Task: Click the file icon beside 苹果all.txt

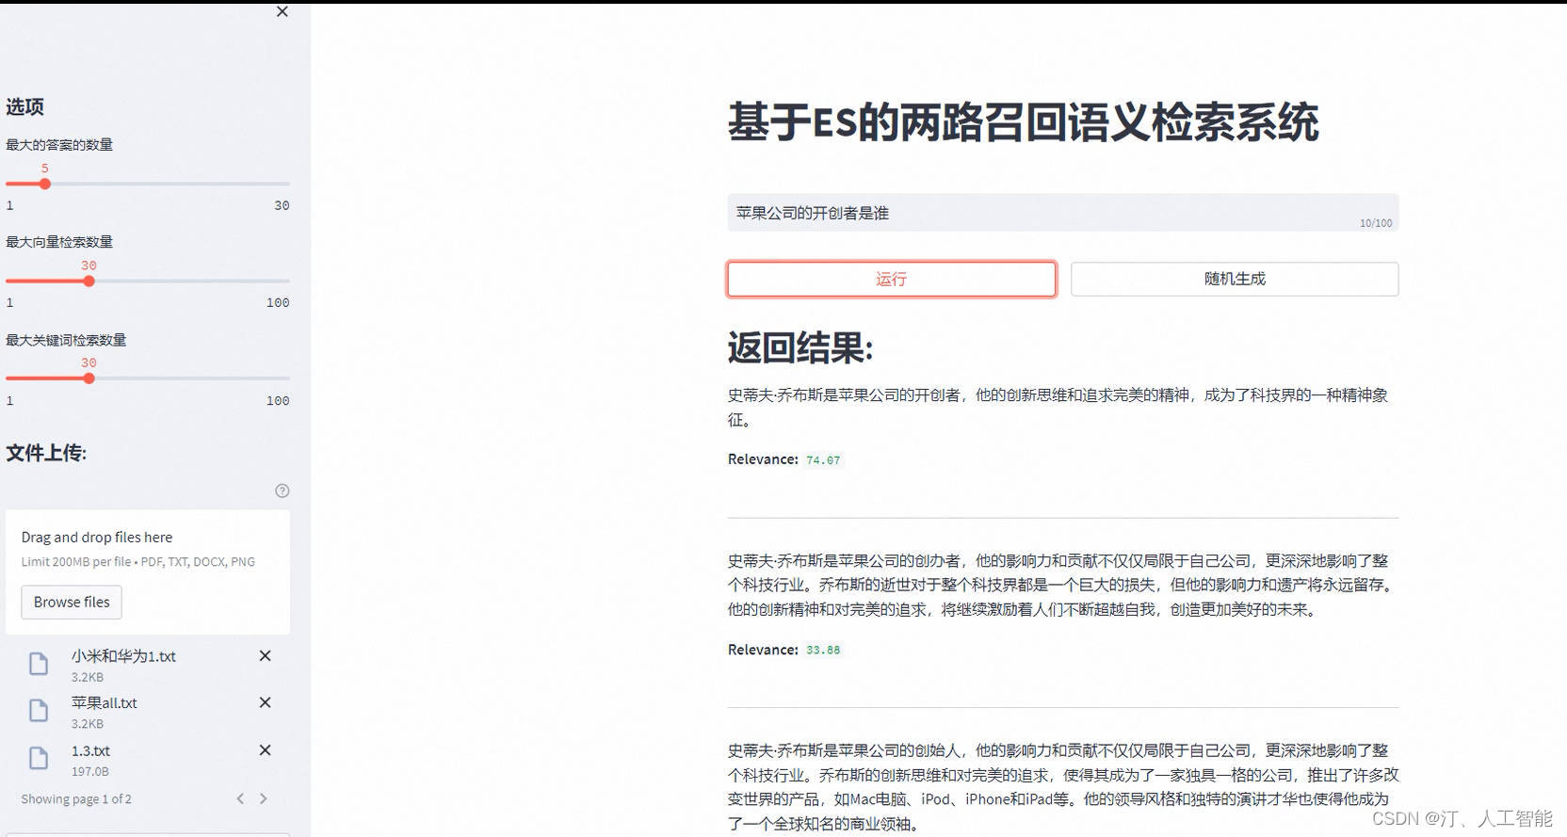Action: click(39, 711)
